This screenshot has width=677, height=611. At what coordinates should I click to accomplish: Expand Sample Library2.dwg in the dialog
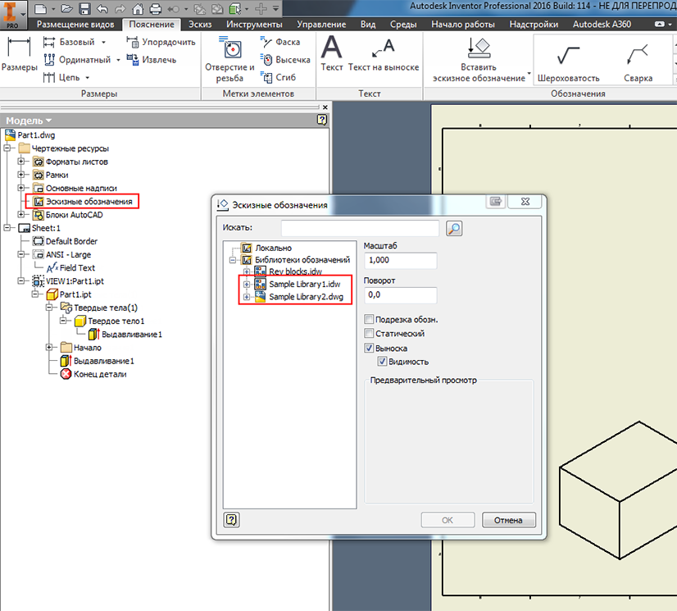pyautogui.click(x=247, y=297)
